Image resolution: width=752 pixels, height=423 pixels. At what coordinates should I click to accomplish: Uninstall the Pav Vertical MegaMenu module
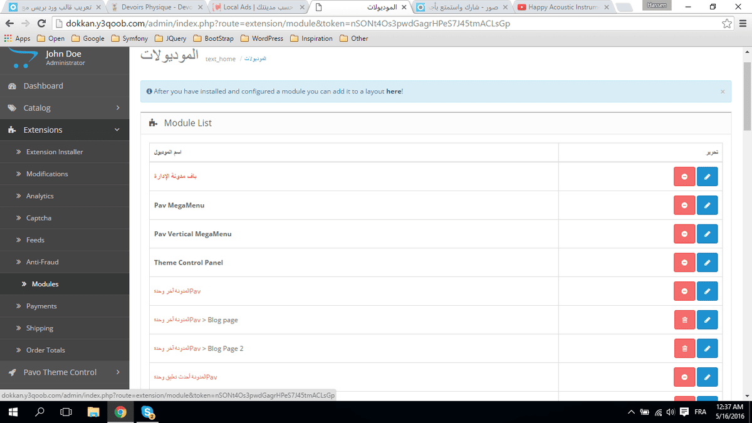684,234
